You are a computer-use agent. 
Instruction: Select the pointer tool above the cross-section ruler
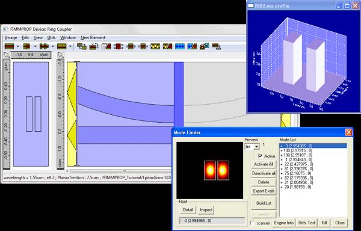pyautogui.click(x=7, y=55)
